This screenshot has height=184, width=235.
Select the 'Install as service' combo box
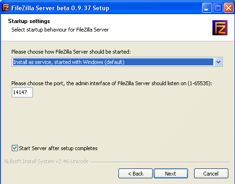(117, 62)
